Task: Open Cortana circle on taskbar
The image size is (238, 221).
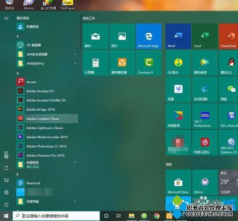Action: 106,216
